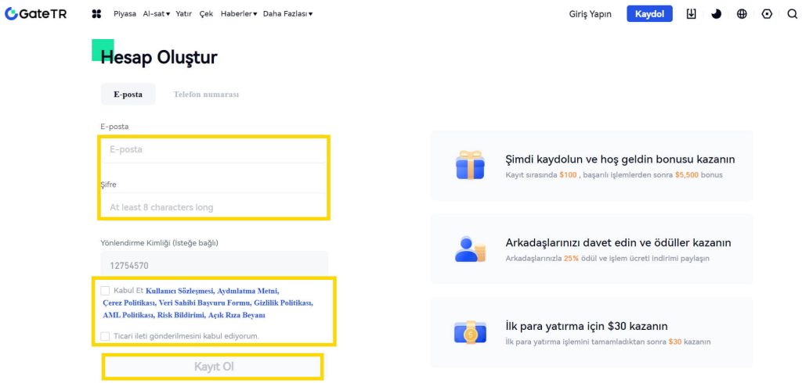Open the Risk Bildirimi link
The height and width of the screenshot is (383, 802).
point(181,316)
